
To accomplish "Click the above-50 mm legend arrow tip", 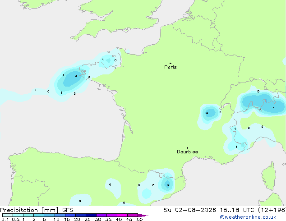I will (143, 215).
